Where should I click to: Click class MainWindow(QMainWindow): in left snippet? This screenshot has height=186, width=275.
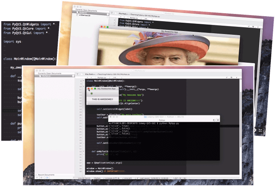coord(30,59)
